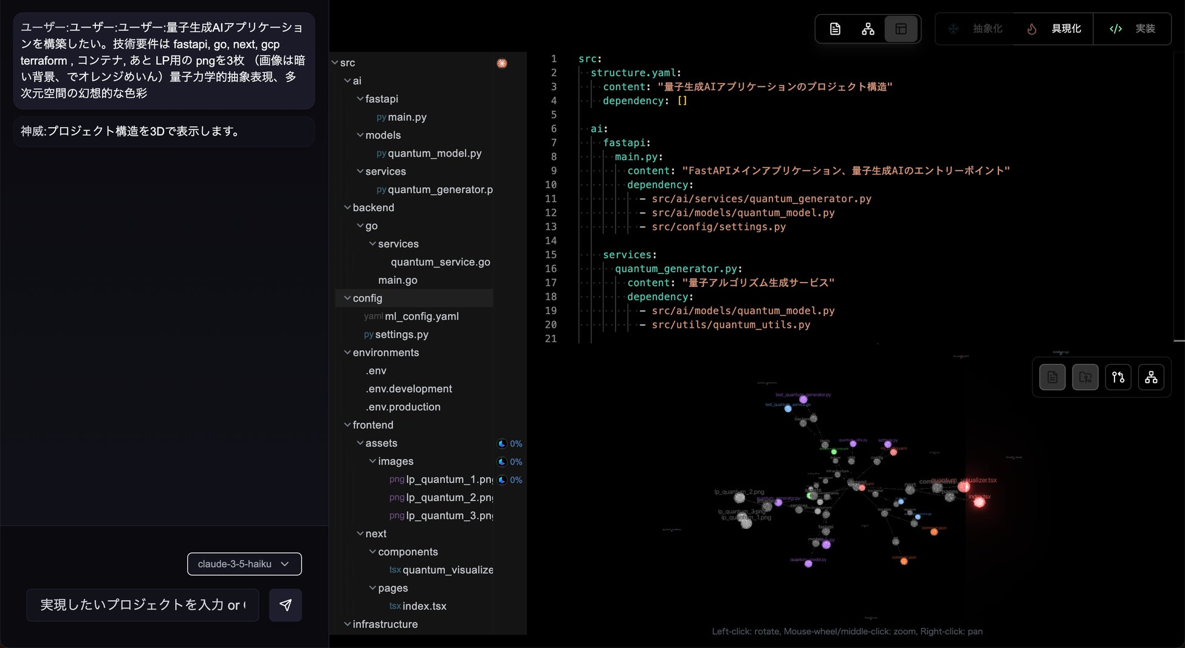Select the 具現化 mode tab
This screenshot has height=648, width=1185.
1054,29
